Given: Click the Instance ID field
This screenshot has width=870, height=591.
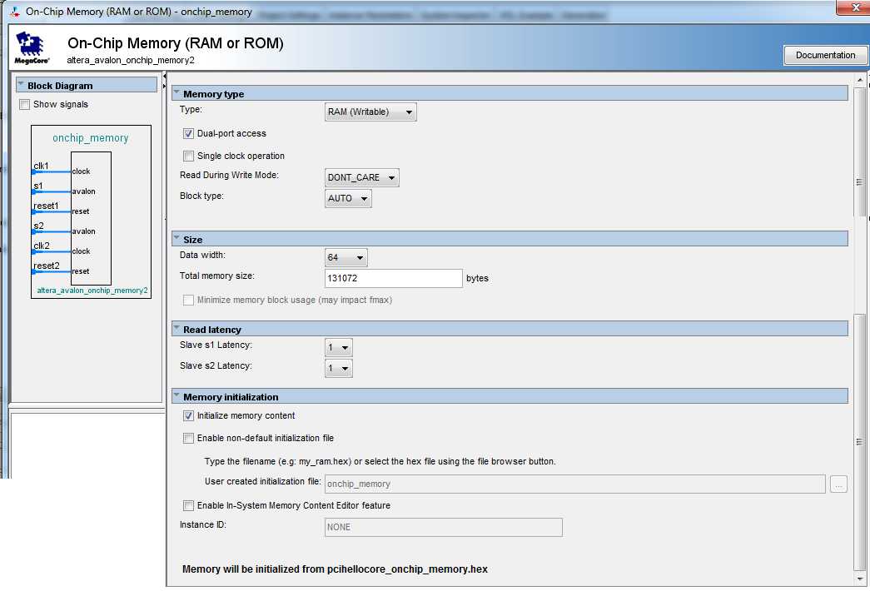Looking at the screenshot, I should pyautogui.click(x=443, y=527).
